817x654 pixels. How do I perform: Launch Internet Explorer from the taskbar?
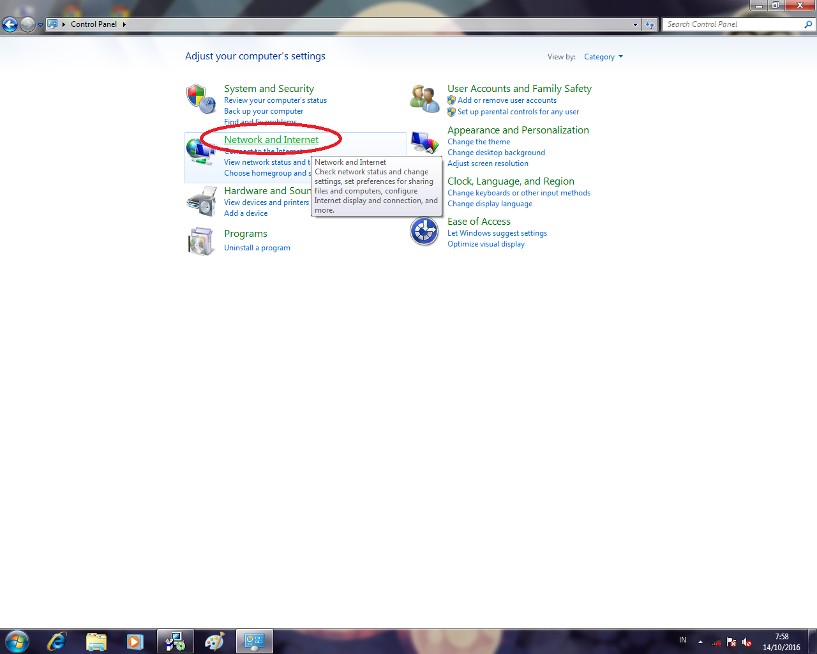(x=57, y=641)
